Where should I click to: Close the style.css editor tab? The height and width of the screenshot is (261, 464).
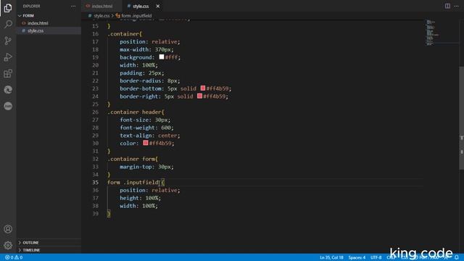point(158,7)
